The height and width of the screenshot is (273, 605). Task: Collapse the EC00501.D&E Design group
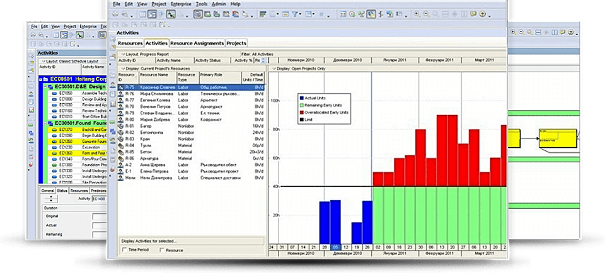pyautogui.click(x=45, y=87)
